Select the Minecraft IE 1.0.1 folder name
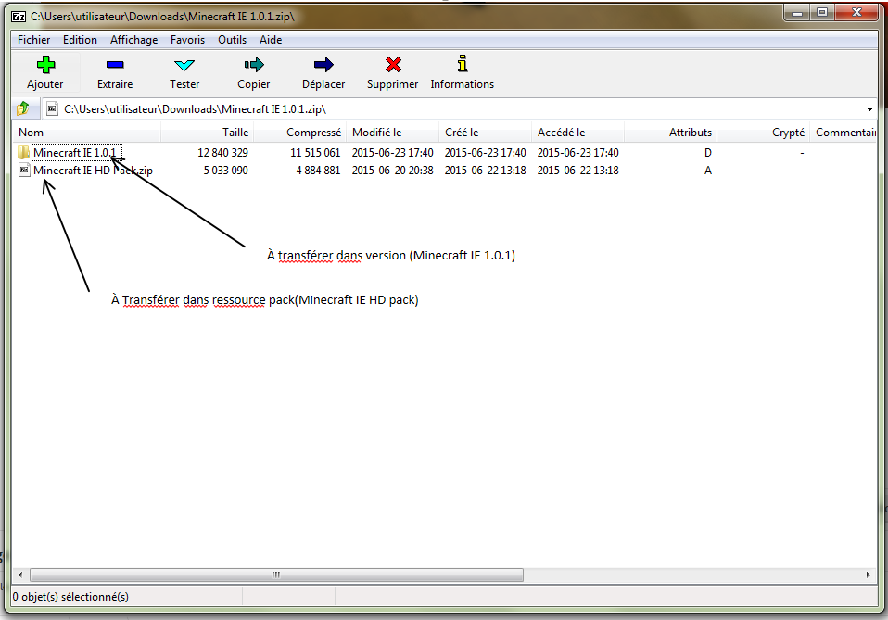Screen dimensions: 888x620 tap(75, 152)
